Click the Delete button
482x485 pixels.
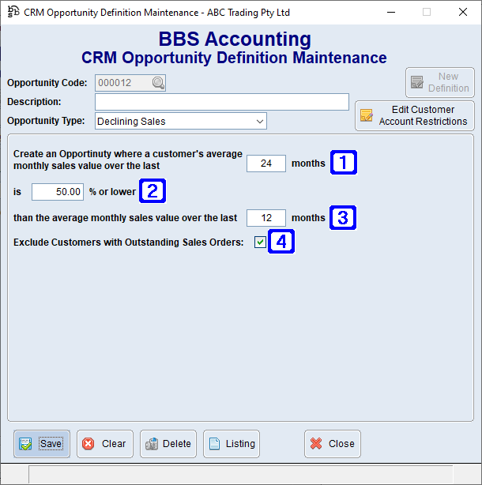(168, 444)
